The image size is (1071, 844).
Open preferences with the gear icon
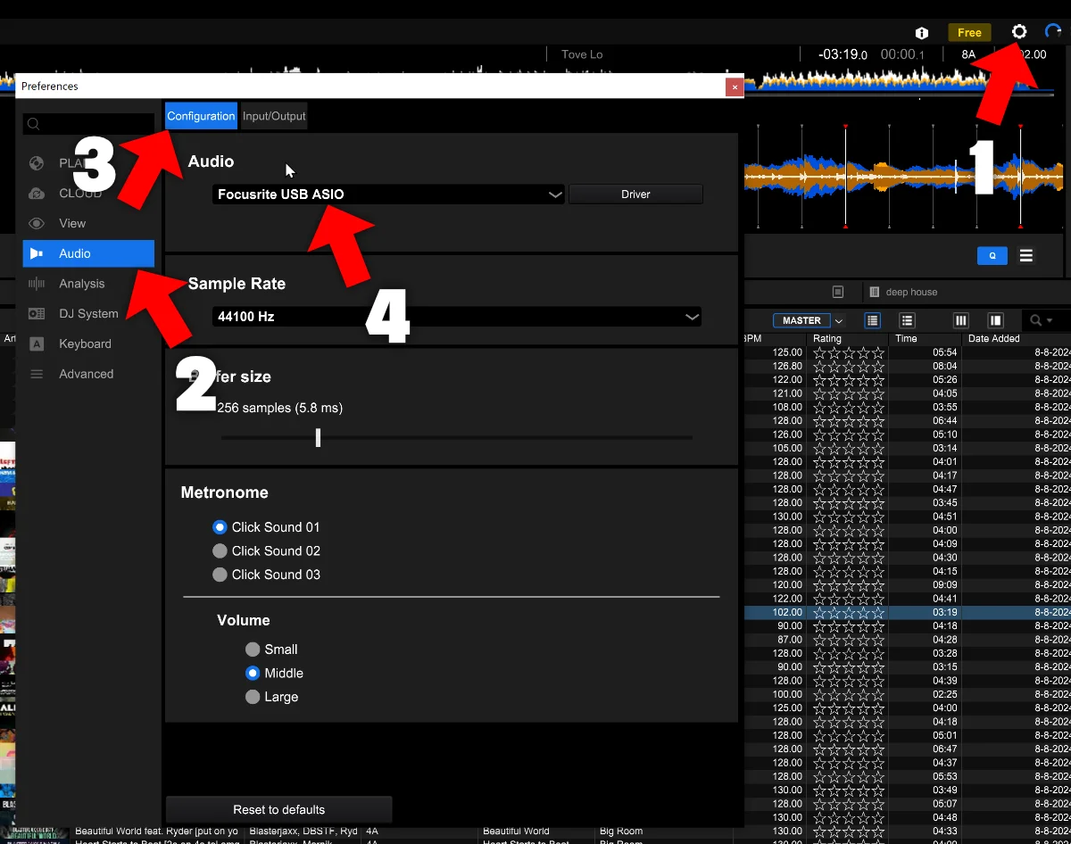point(1019,32)
